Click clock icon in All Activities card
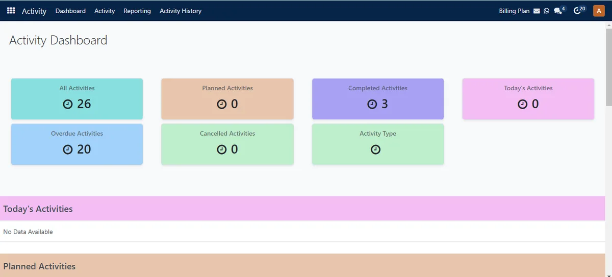This screenshot has height=277, width=612. [x=68, y=104]
